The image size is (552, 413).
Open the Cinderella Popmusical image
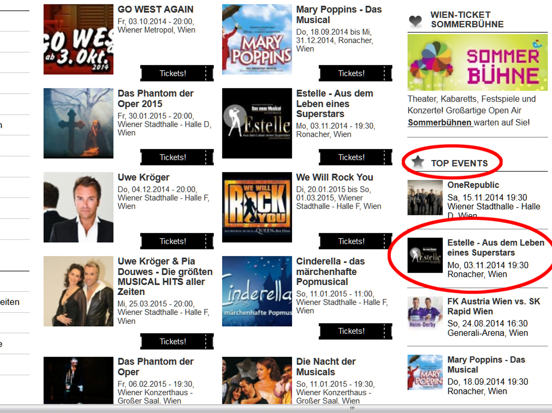[x=257, y=291]
